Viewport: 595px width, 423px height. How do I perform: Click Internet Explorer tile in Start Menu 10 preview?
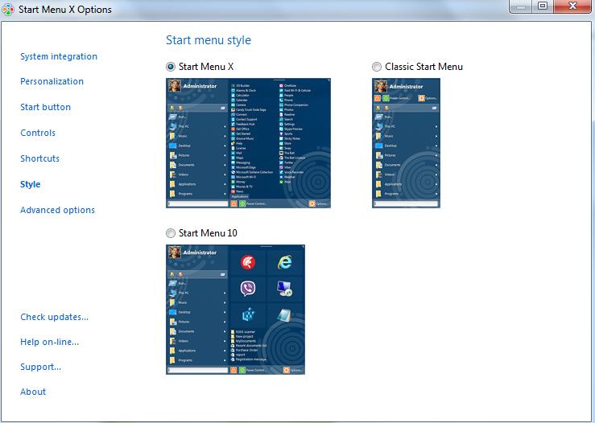(x=284, y=261)
